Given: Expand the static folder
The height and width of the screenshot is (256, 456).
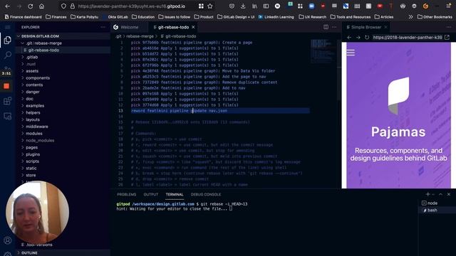Looking at the screenshot, I should pos(31,169).
